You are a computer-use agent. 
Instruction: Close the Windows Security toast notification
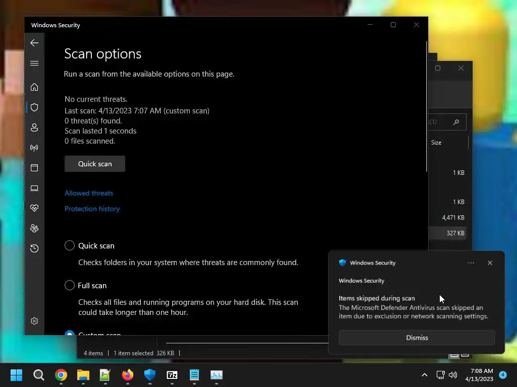[490, 263]
